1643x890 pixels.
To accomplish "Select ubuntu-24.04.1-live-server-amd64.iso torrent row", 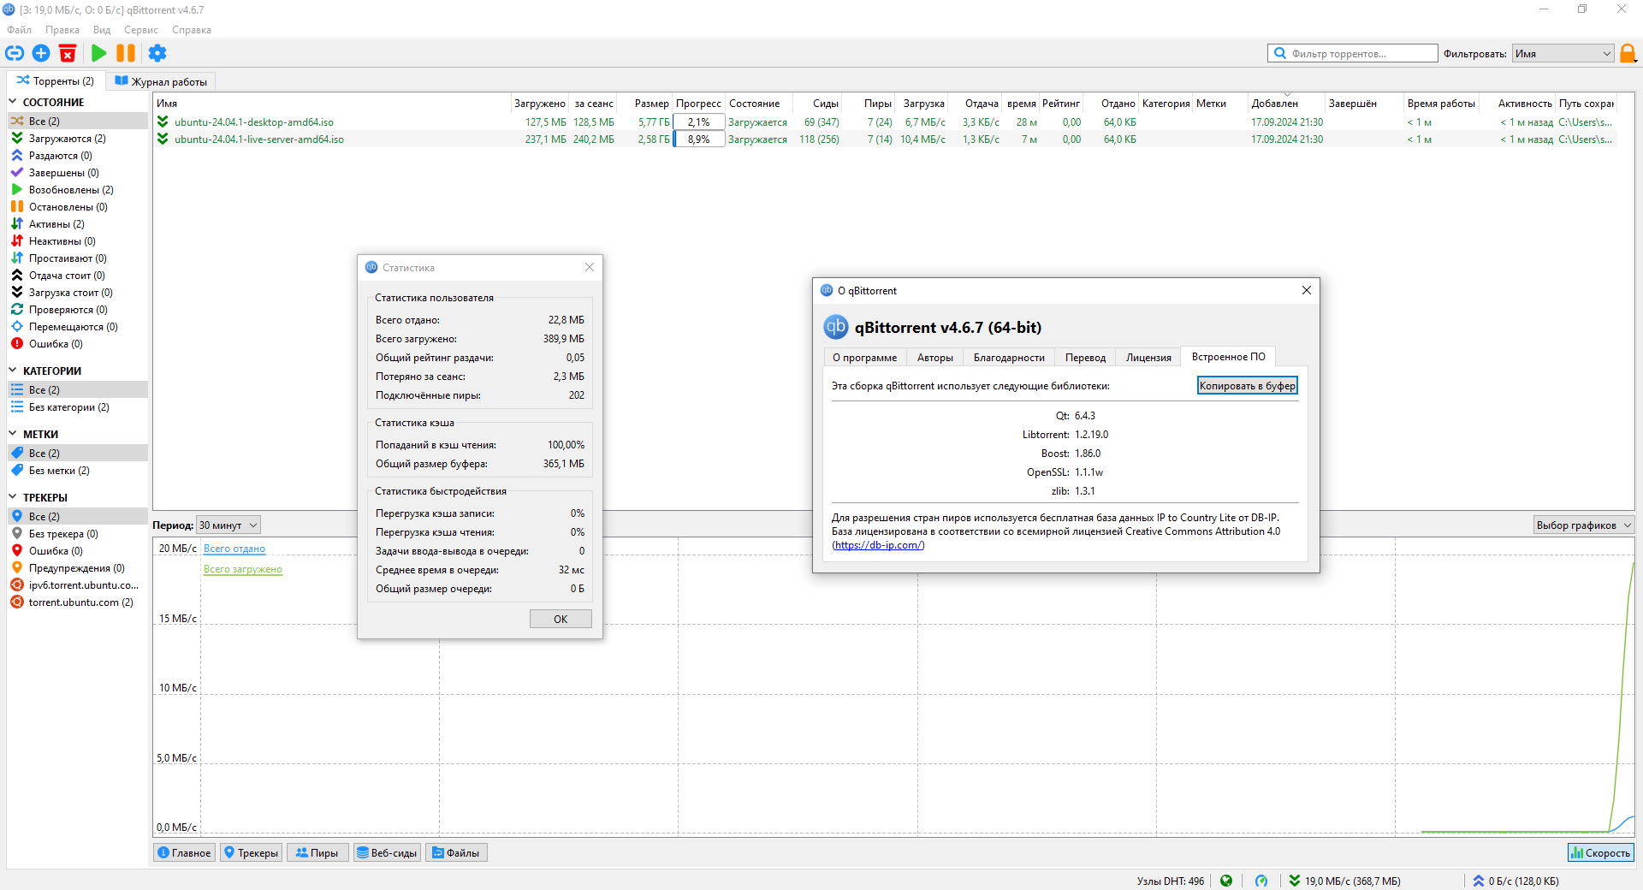I will pyautogui.click(x=885, y=139).
